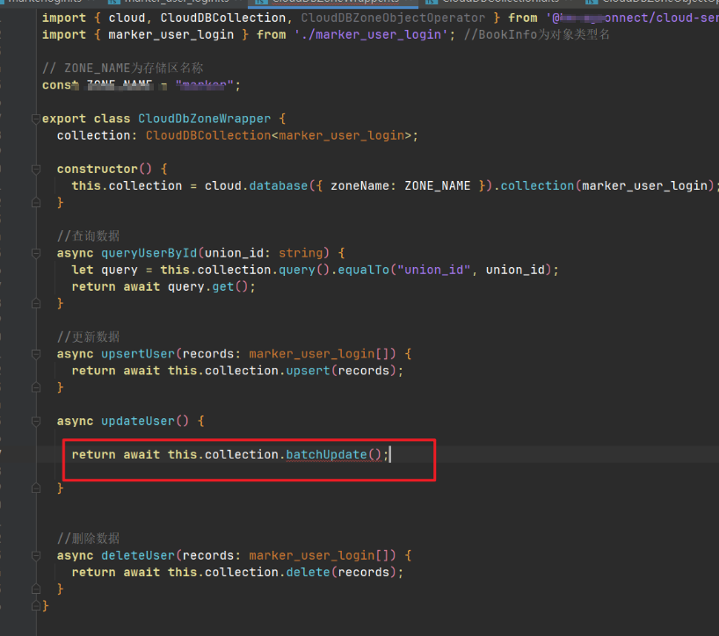Click the CloudDbZoneWrapper class name
This screenshot has height=636, width=719.
pos(204,119)
